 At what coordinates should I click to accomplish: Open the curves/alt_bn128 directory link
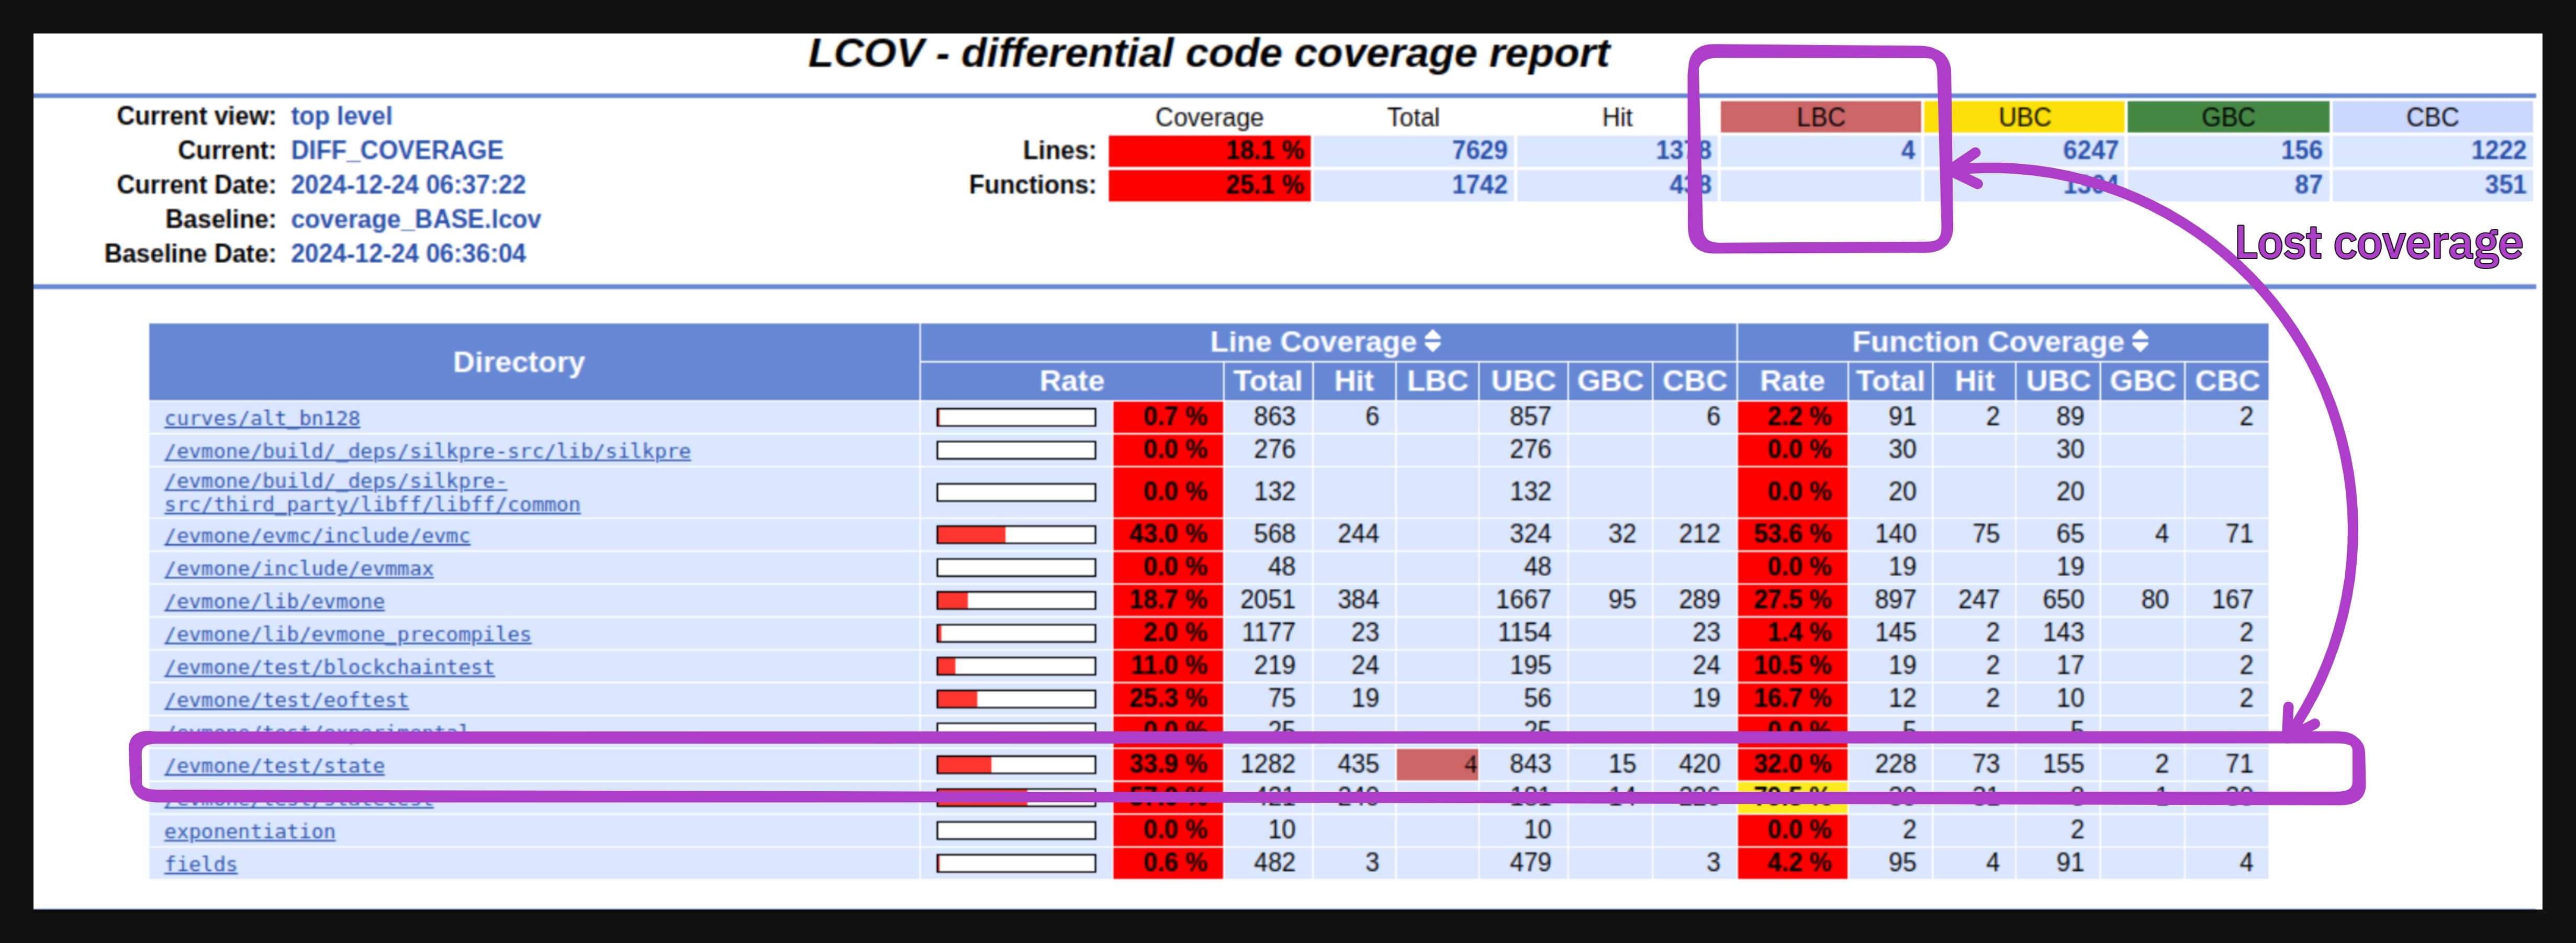(262, 418)
